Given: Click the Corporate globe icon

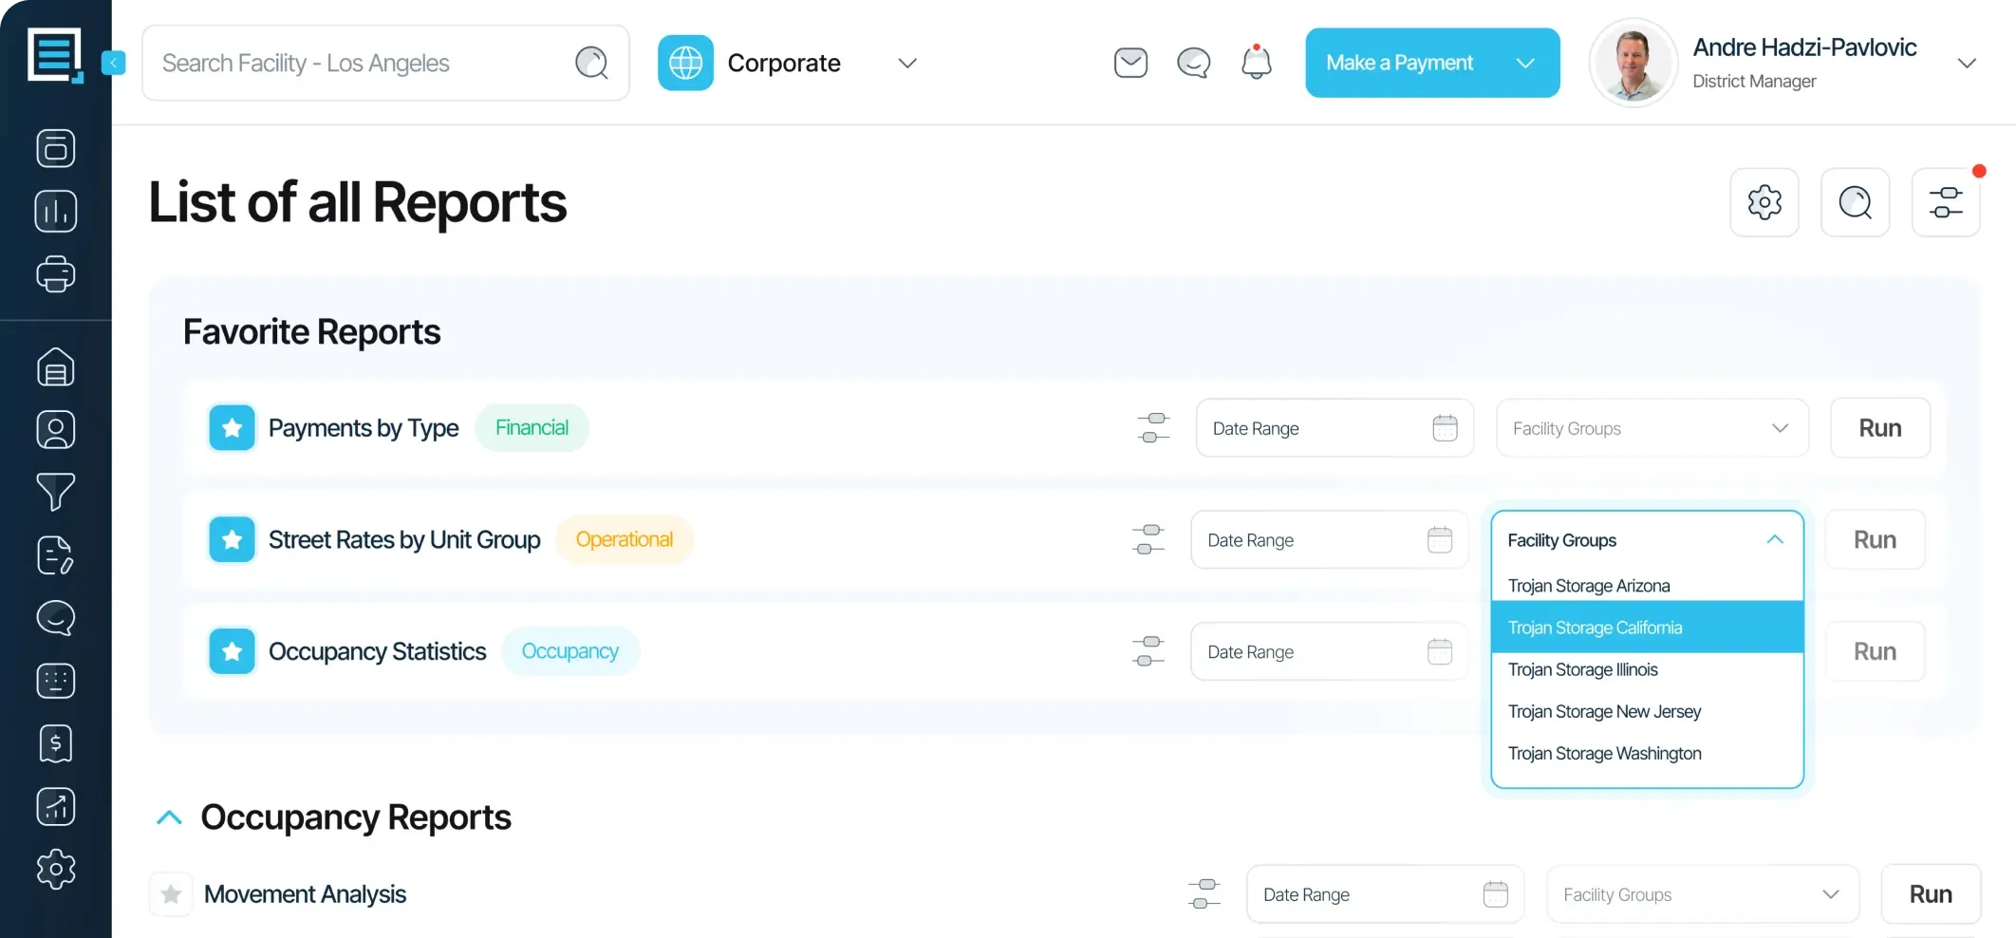Looking at the screenshot, I should pyautogui.click(x=685, y=63).
